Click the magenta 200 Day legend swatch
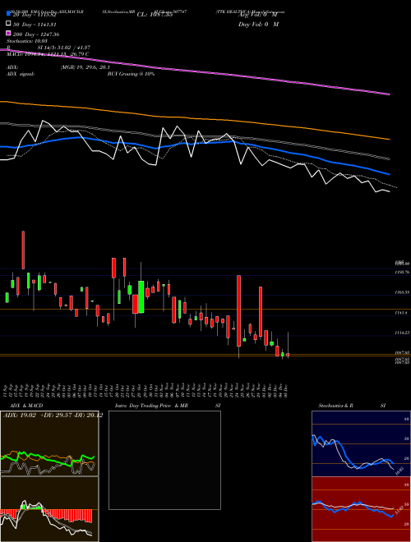411x542 pixels. tap(9, 34)
